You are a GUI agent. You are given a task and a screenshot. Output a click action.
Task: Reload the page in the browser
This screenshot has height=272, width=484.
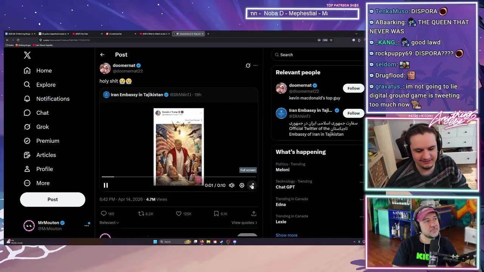click(18, 40)
